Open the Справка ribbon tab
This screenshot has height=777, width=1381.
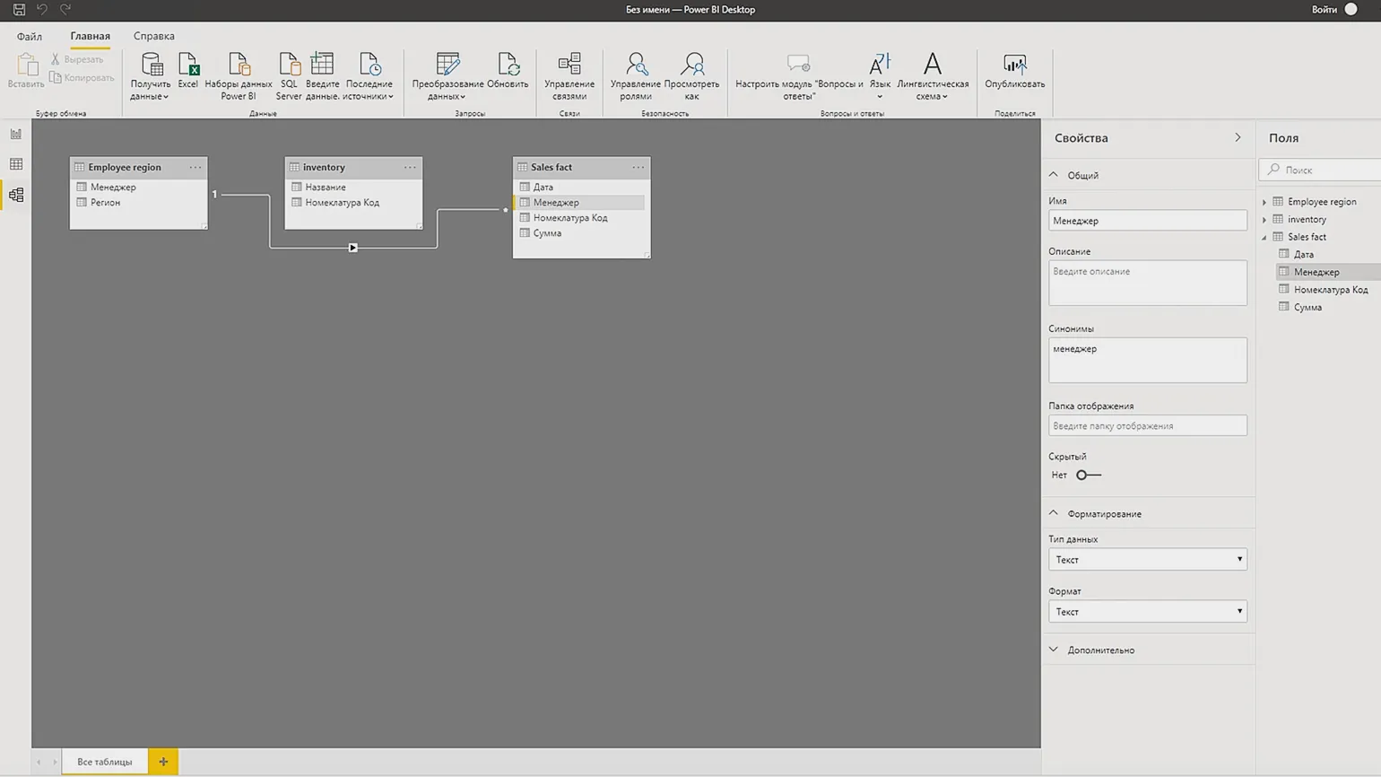click(153, 36)
